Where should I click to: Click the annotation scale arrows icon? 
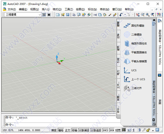click(x=134, y=130)
